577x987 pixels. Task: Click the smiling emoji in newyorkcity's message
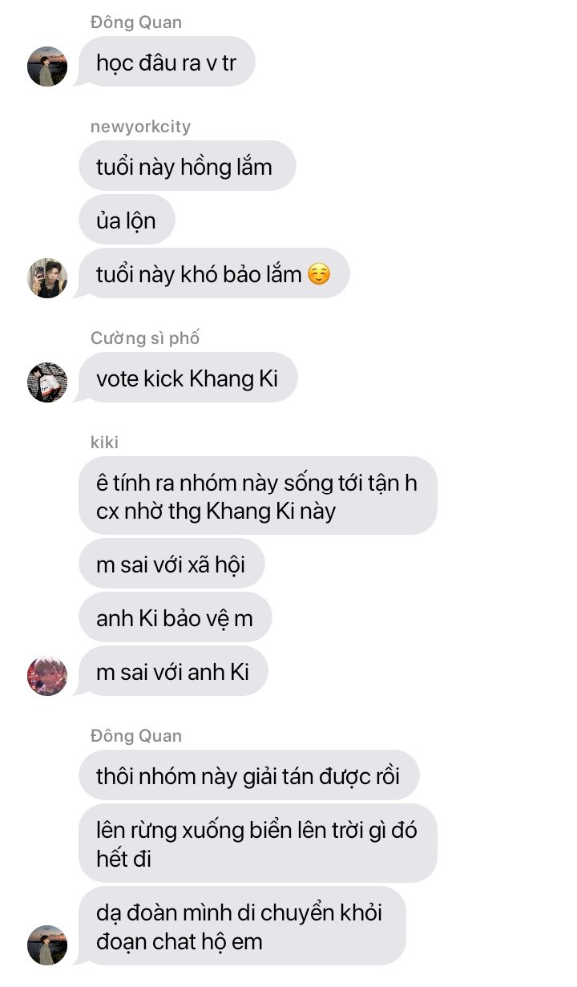pyautogui.click(x=318, y=274)
